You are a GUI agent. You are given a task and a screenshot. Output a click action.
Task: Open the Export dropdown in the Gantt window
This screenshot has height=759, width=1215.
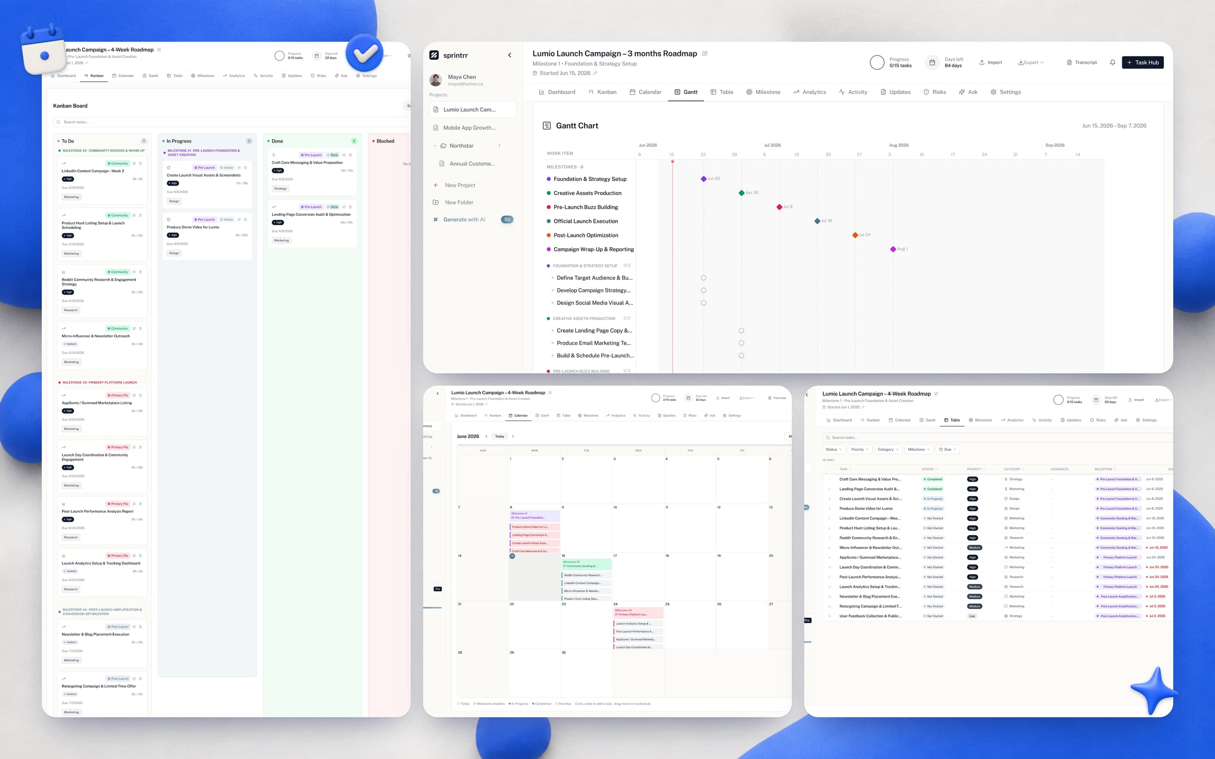1031,62
